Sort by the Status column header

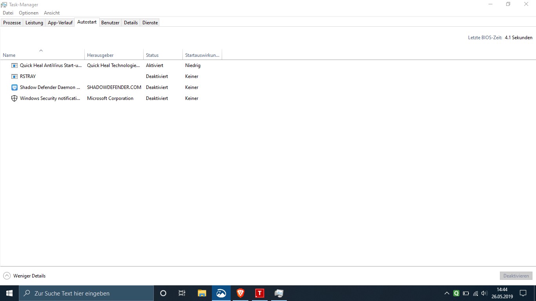tap(163, 54)
